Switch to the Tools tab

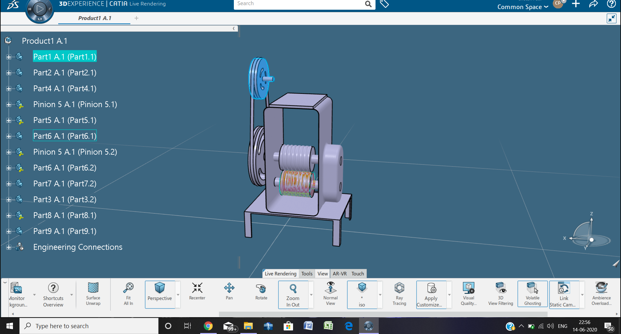[307, 274]
